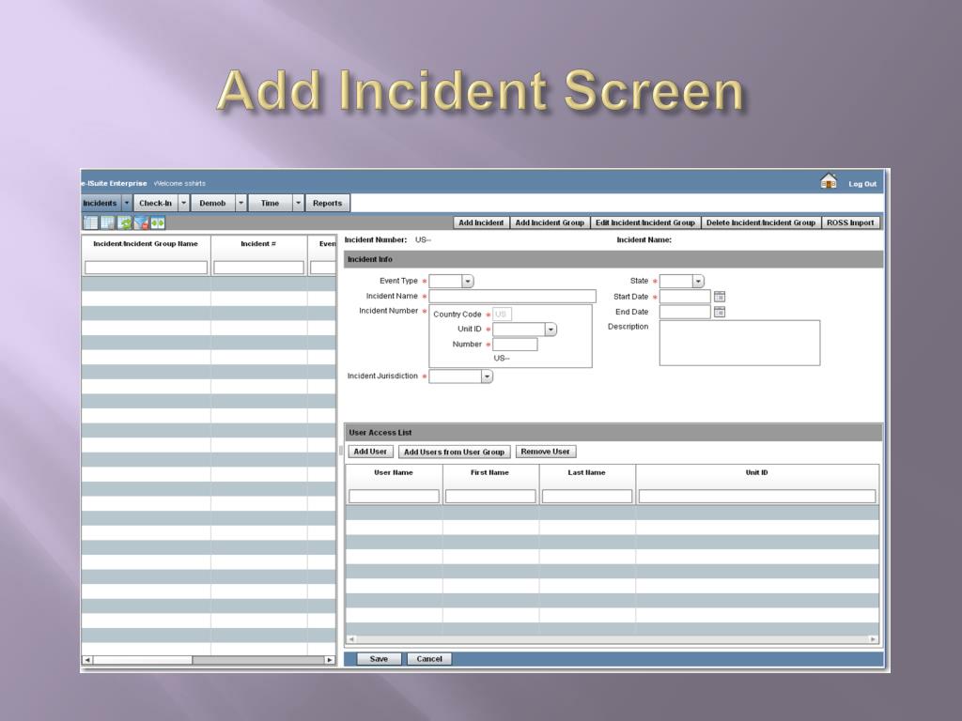Open the State dropdown list

[x=698, y=281]
